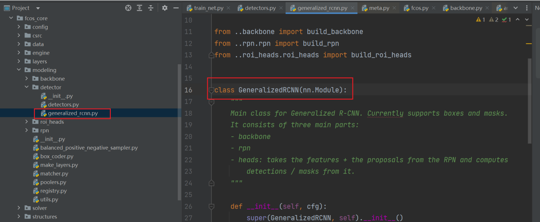The height and width of the screenshot is (222, 540).
Task: Expand the config folder
Action: pyautogui.click(x=19, y=27)
